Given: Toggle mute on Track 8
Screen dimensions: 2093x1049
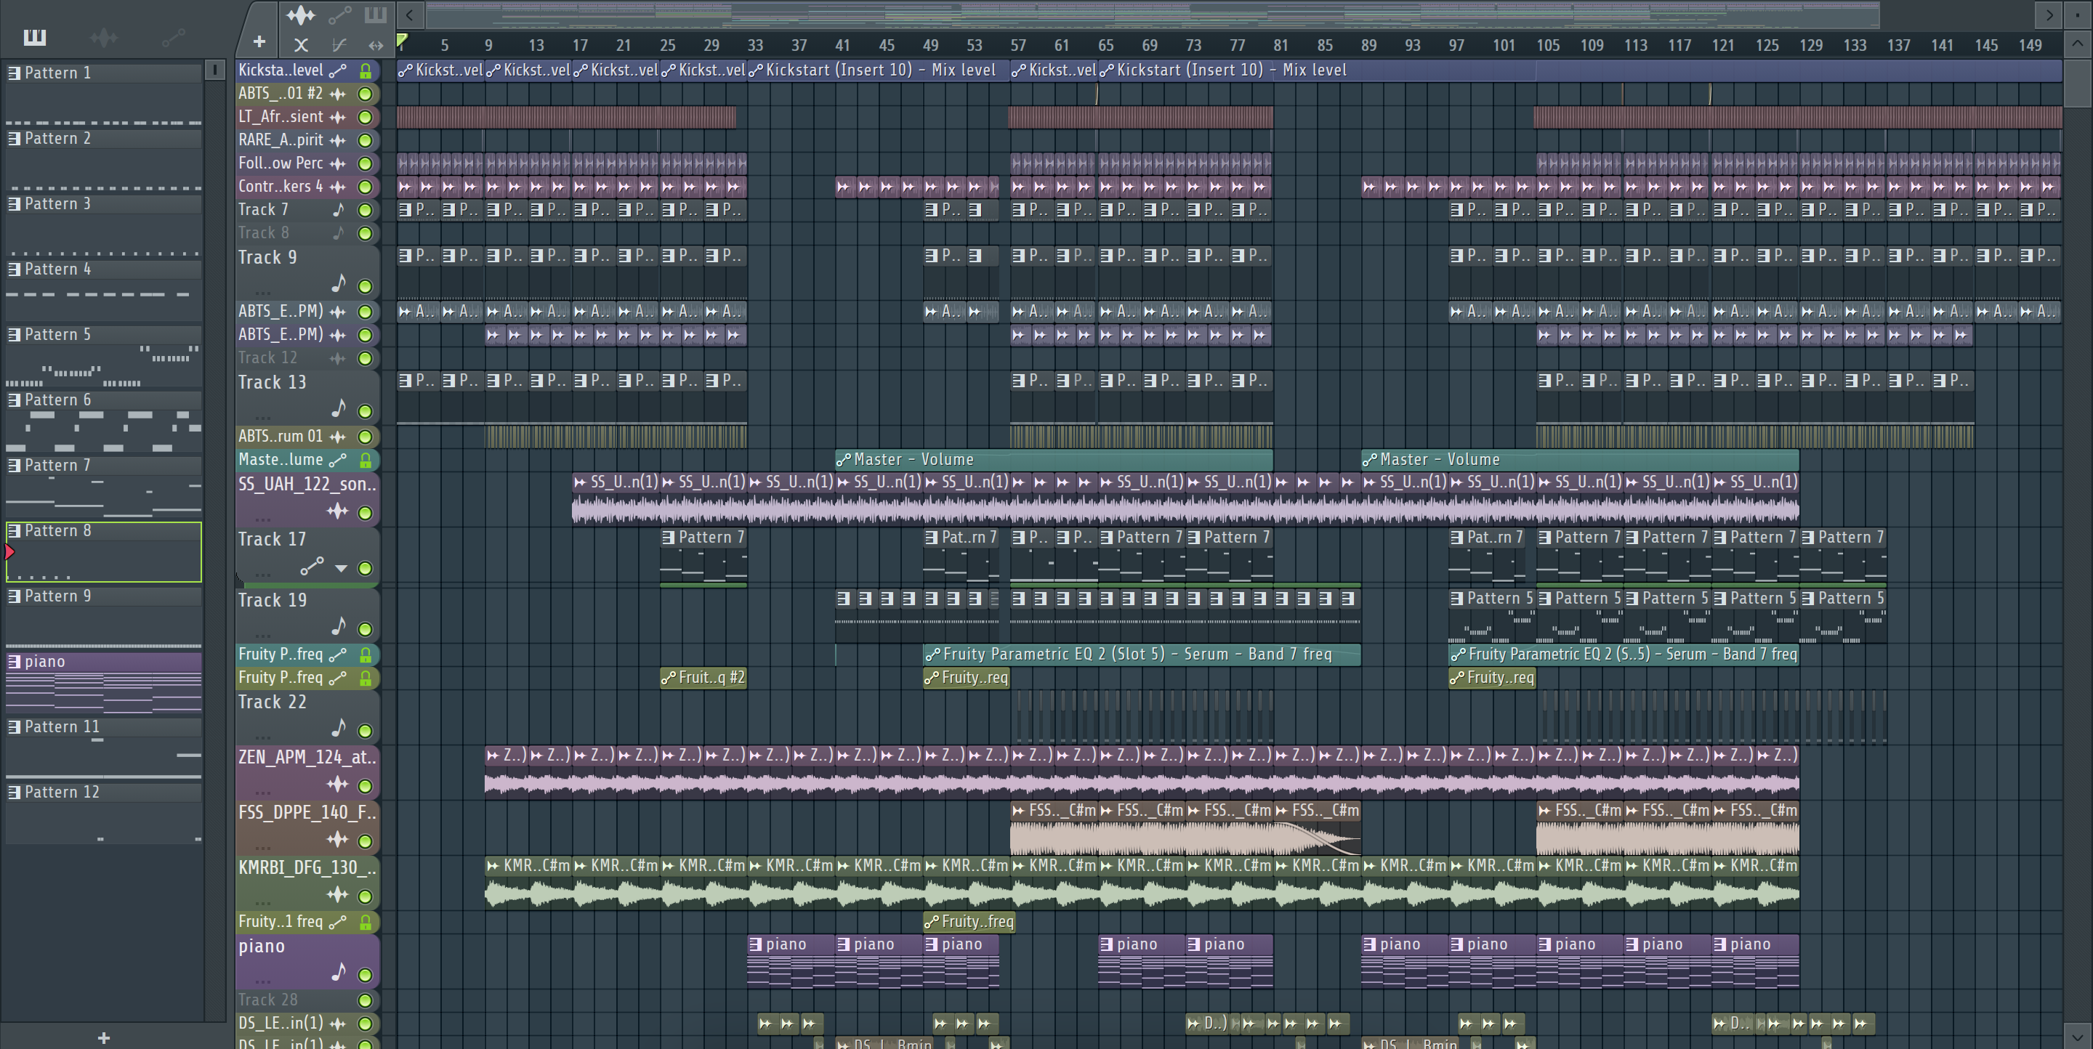Looking at the screenshot, I should tap(366, 234).
